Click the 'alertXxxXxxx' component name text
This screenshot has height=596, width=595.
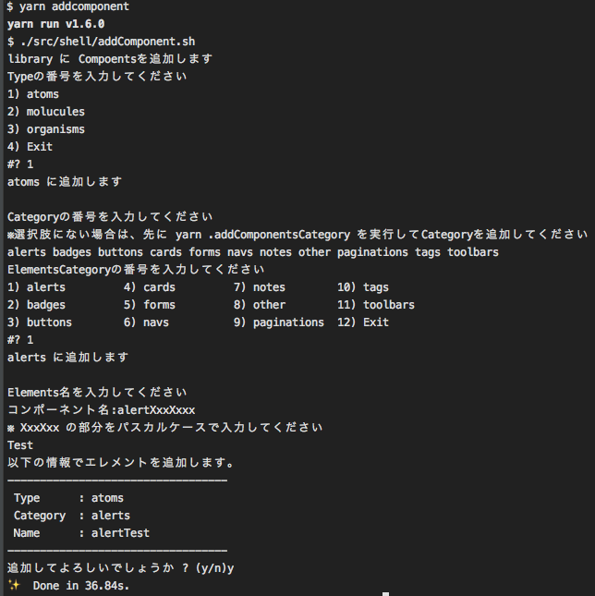[150, 410]
